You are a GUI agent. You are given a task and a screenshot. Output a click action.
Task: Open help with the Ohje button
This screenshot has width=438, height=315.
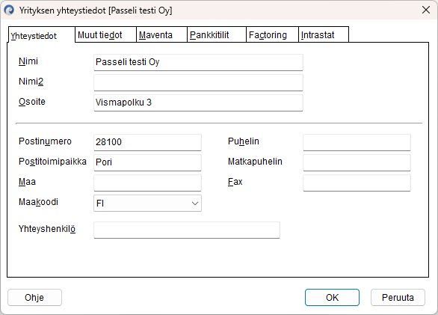point(34,297)
